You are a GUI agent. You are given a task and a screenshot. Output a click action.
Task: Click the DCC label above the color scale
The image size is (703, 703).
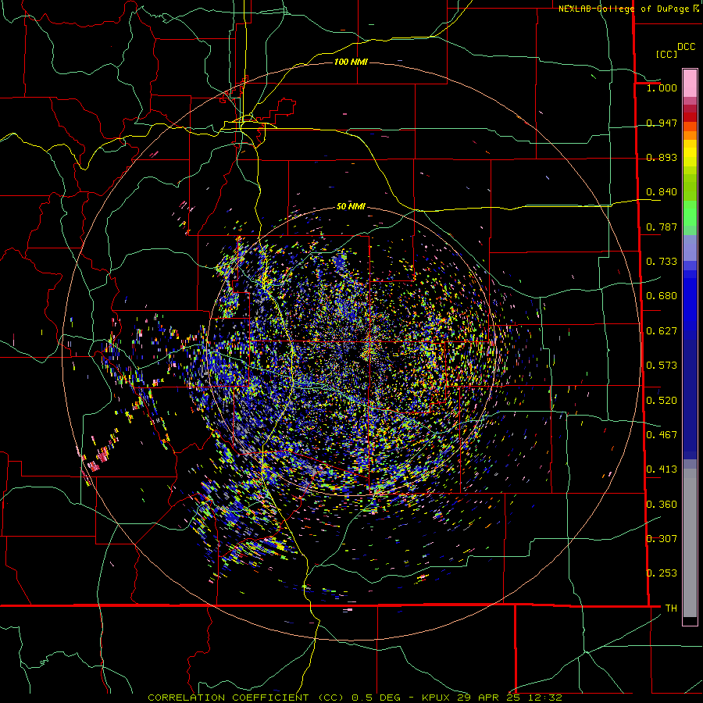[686, 47]
